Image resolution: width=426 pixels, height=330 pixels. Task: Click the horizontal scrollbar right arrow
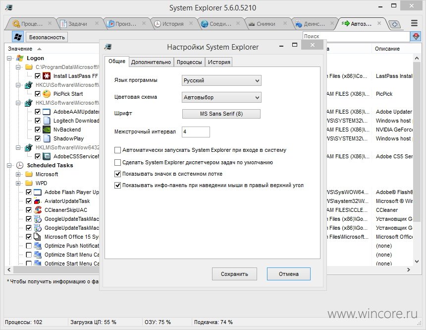[x=408, y=270]
